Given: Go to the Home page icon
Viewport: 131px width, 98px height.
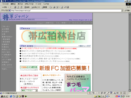Looking at the screenshot, I should (21, 7).
